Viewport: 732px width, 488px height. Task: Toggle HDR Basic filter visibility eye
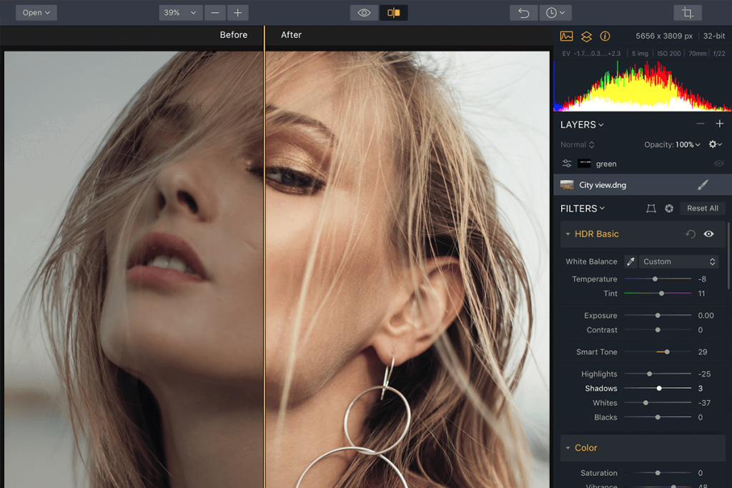[708, 234]
